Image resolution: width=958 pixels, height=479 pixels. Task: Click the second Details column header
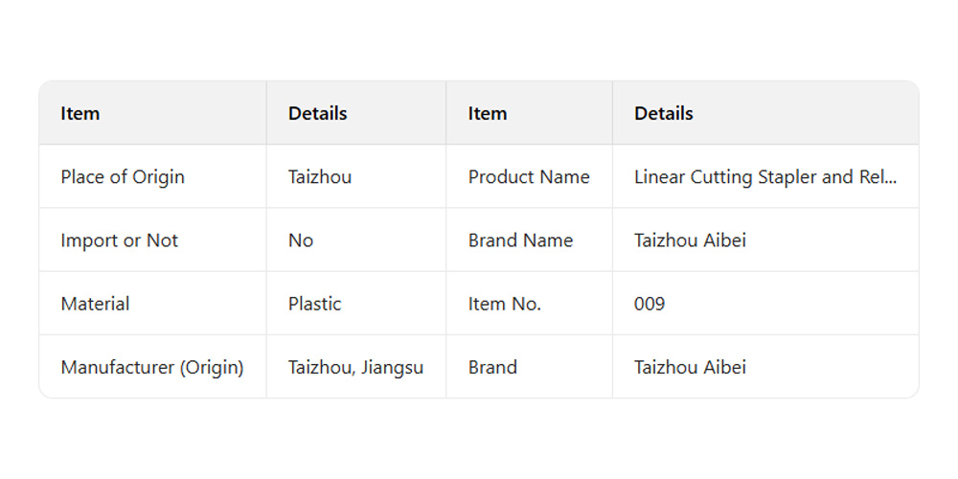(663, 113)
